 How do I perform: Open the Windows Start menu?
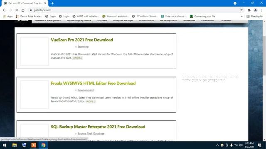tap(5, 145)
